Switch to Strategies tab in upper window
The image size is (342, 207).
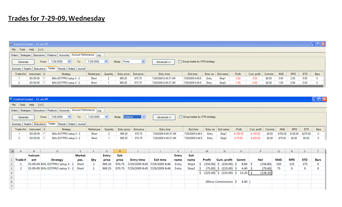click(25, 55)
